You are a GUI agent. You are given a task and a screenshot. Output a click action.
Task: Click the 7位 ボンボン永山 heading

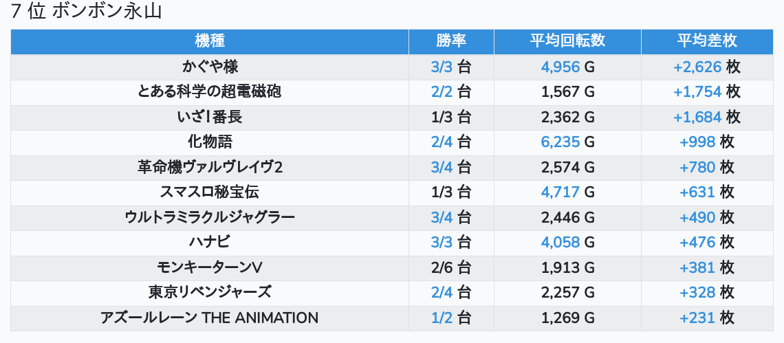click(87, 12)
